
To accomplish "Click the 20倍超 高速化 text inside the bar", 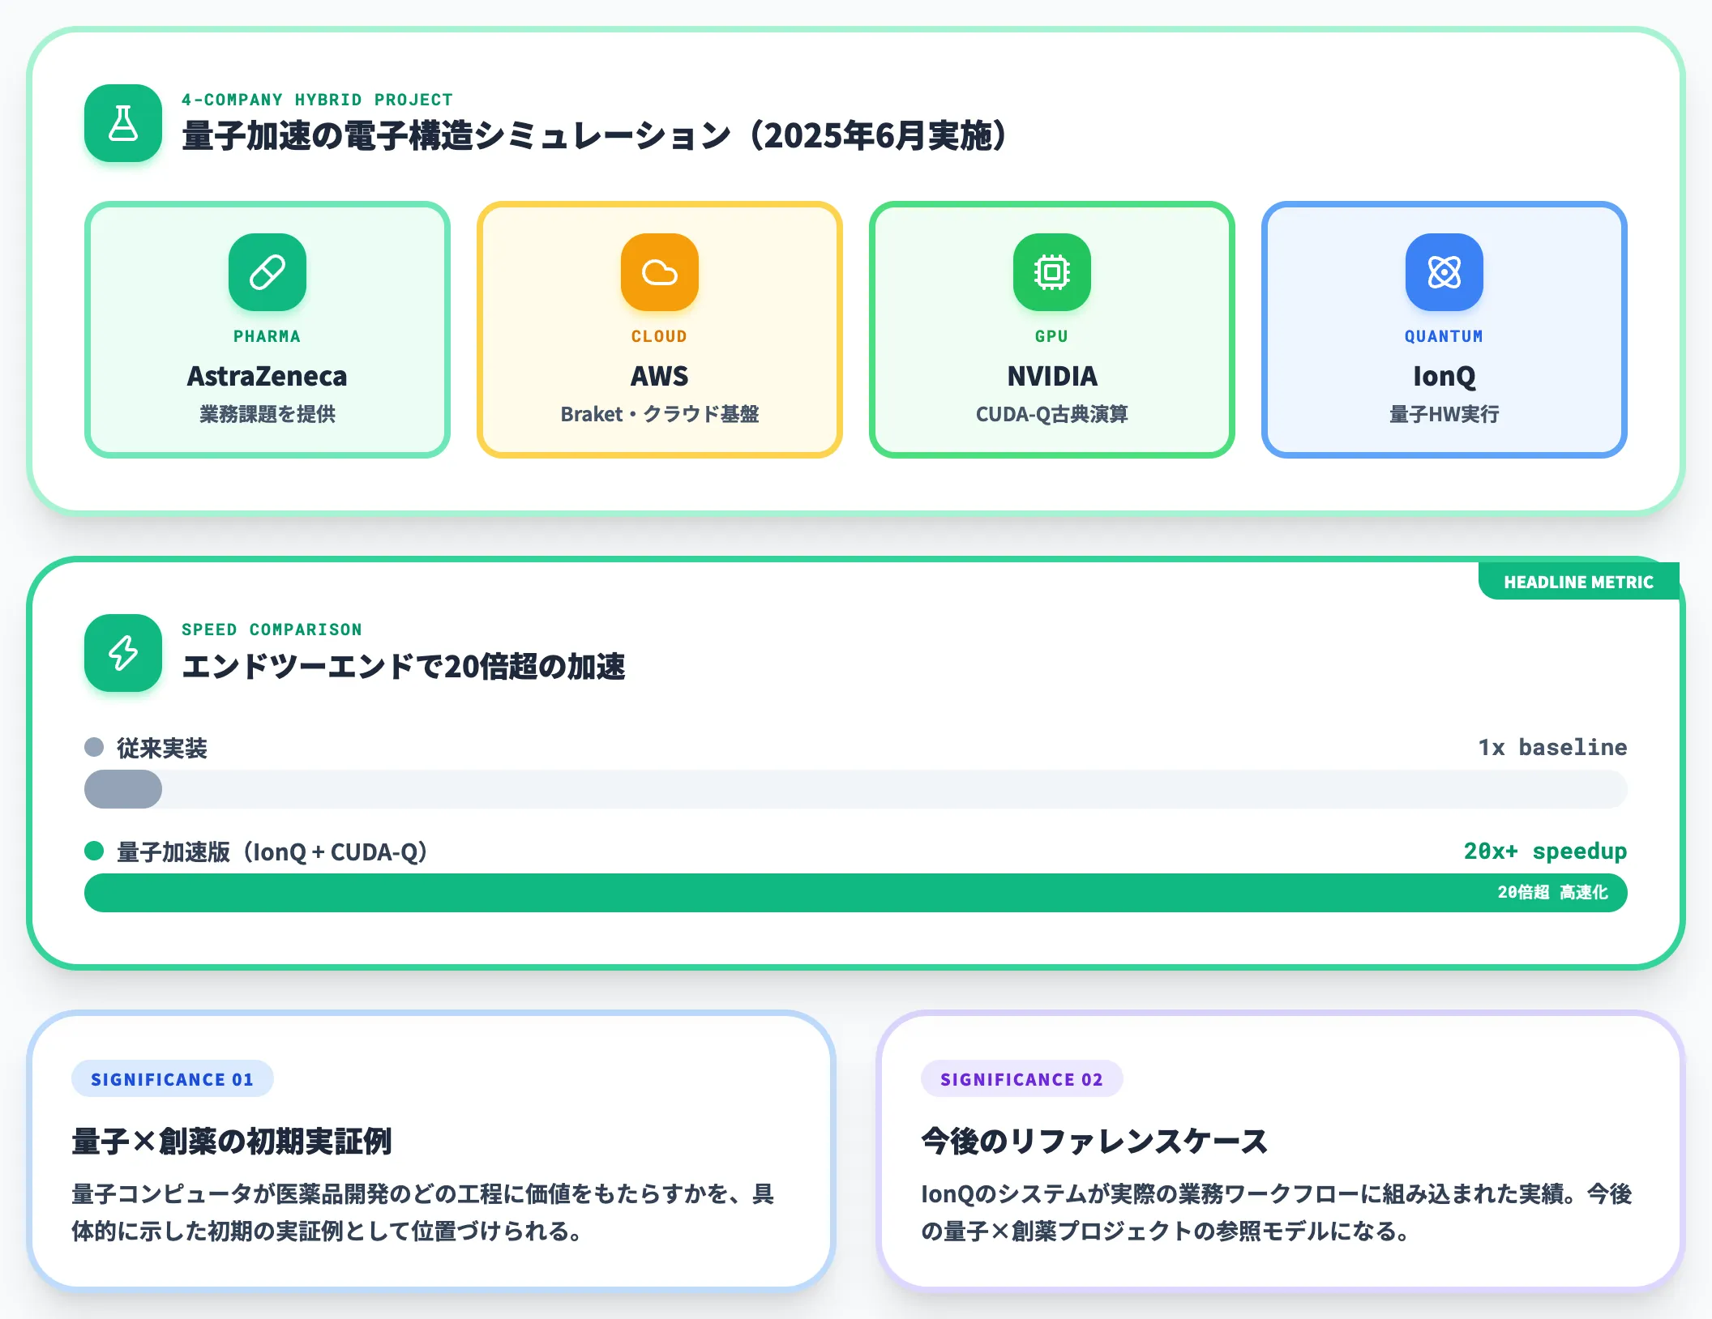I will pos(1552,892).
